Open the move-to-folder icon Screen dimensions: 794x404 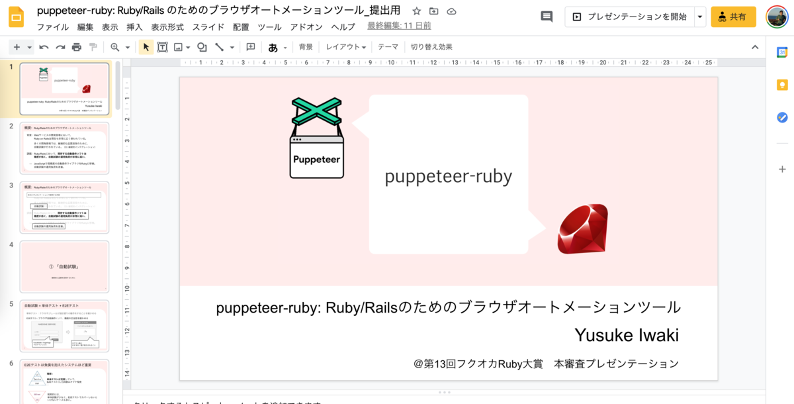click(433, 11)
